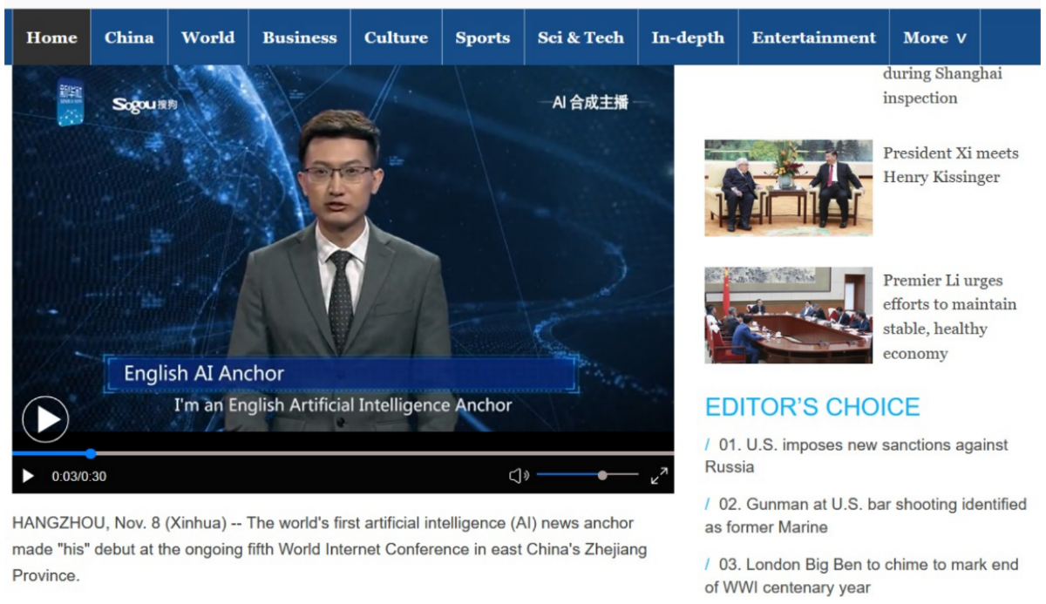
Task: Mute the video with the speaker icon
Action: (519, 475)
